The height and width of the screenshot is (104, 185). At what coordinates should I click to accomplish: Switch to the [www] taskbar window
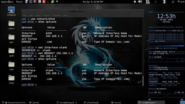(x=116, y=103)
